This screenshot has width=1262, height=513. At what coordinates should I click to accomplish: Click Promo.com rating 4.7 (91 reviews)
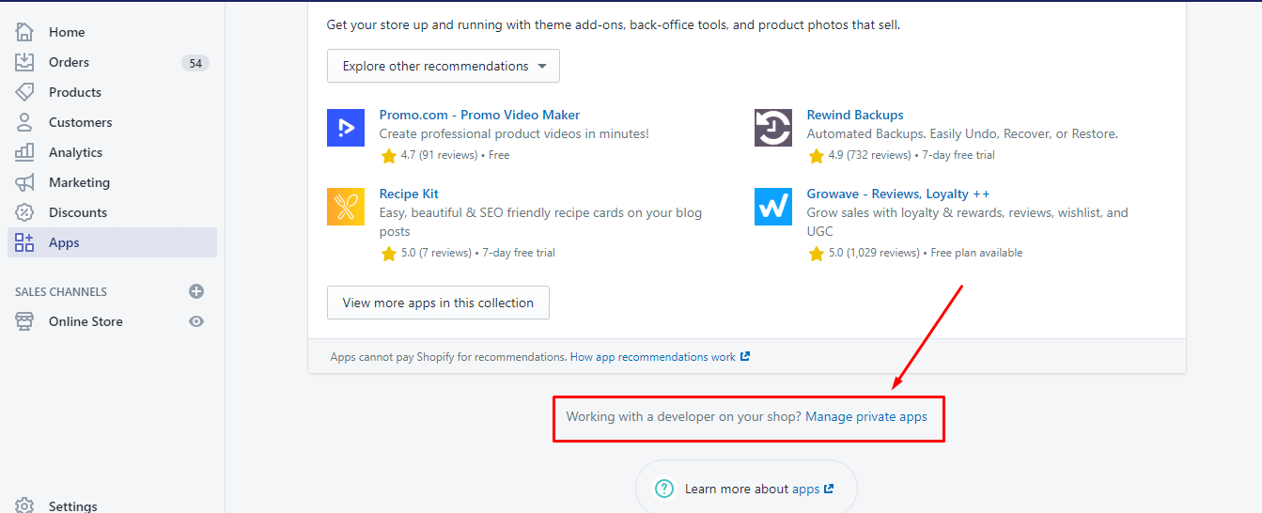click(438, 155)
